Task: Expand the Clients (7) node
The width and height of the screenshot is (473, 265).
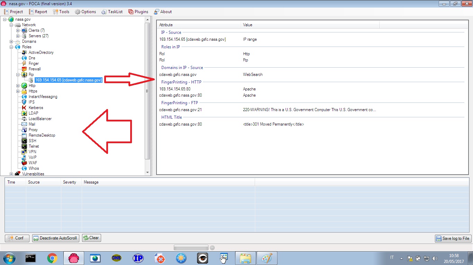Action: [x=18, y=30]
